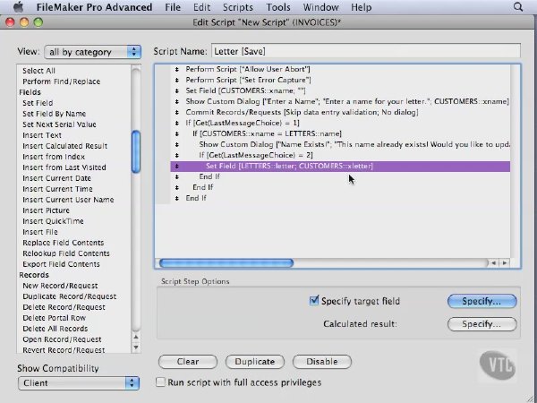Click down arrow of step list scrollbar
The height and width of the screenshot is (403, 537).
click(136, 347)
